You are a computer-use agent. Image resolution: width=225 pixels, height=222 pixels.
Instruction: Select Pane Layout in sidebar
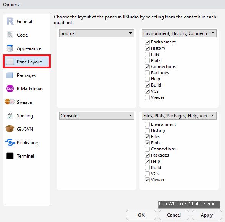(x=27, y=62)
